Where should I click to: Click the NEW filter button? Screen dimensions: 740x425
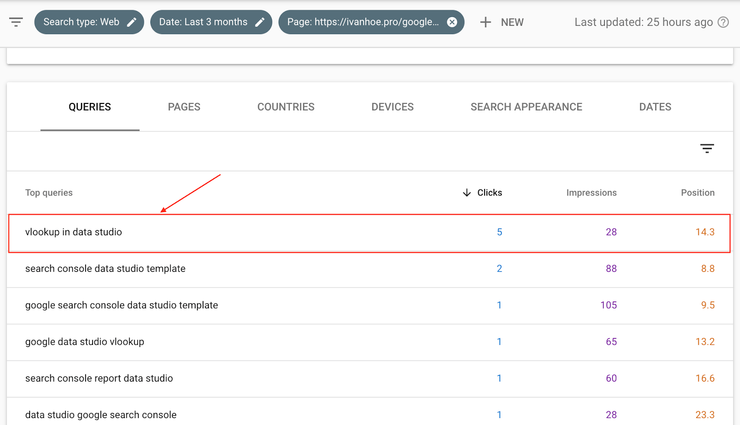click(512, 22)
